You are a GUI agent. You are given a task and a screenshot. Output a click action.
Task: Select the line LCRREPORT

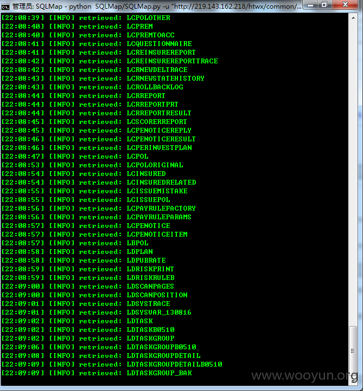[84, 96]
